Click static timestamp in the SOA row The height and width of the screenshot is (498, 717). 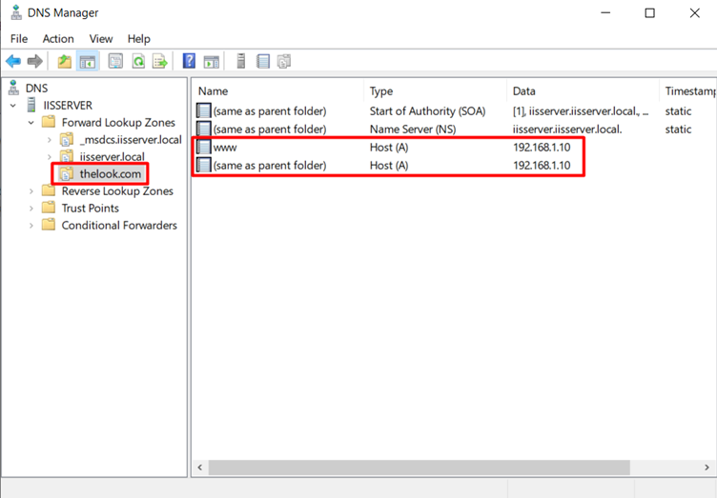click(x=678, y=110)
